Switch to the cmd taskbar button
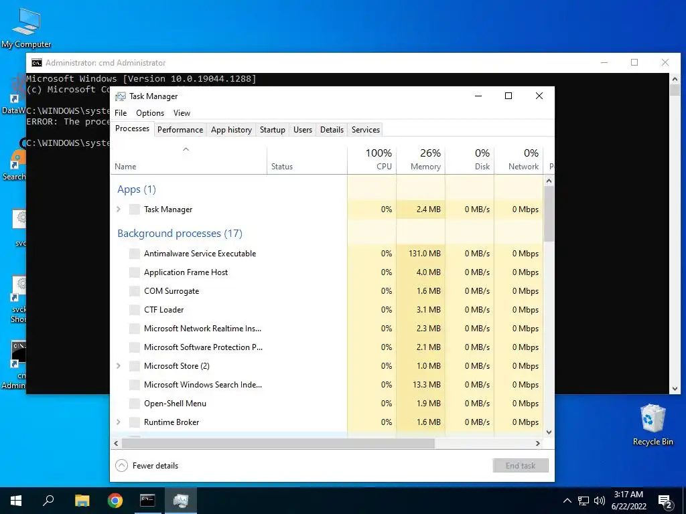The height and width of the screenshot is (514, 686). (147, 501)
